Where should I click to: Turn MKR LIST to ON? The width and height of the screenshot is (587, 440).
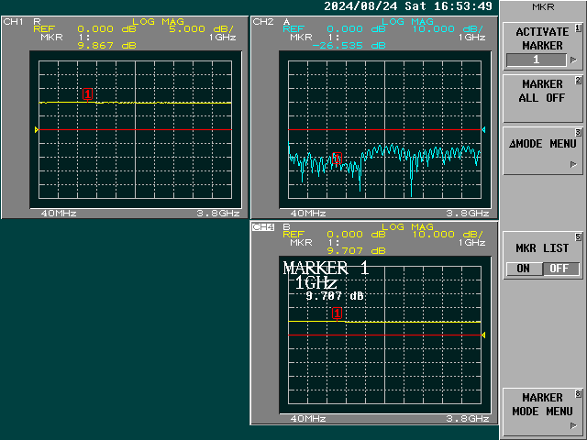(523, 269)
